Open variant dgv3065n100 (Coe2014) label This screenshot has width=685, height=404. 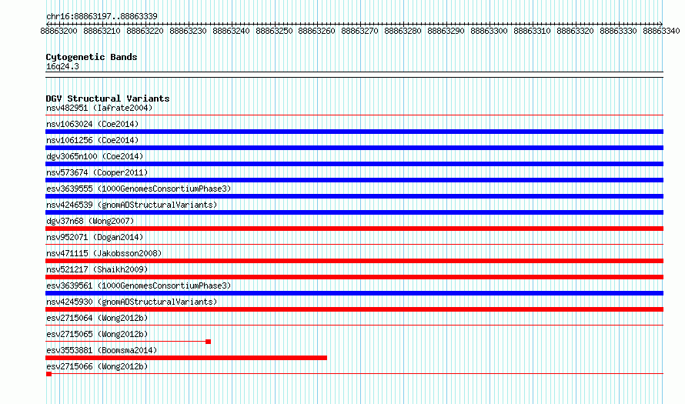95,156
